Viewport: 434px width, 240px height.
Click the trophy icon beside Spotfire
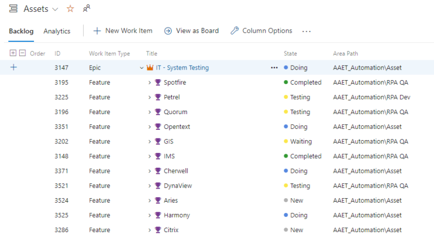click(158, 82)
